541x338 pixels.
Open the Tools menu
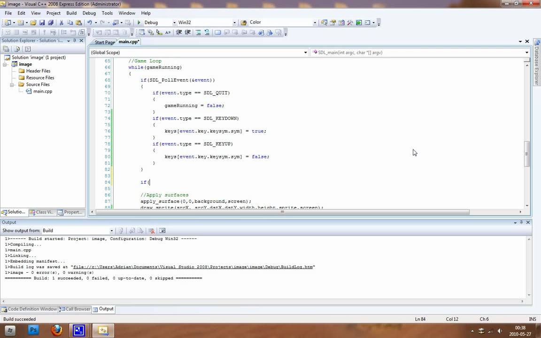[107, 13]
